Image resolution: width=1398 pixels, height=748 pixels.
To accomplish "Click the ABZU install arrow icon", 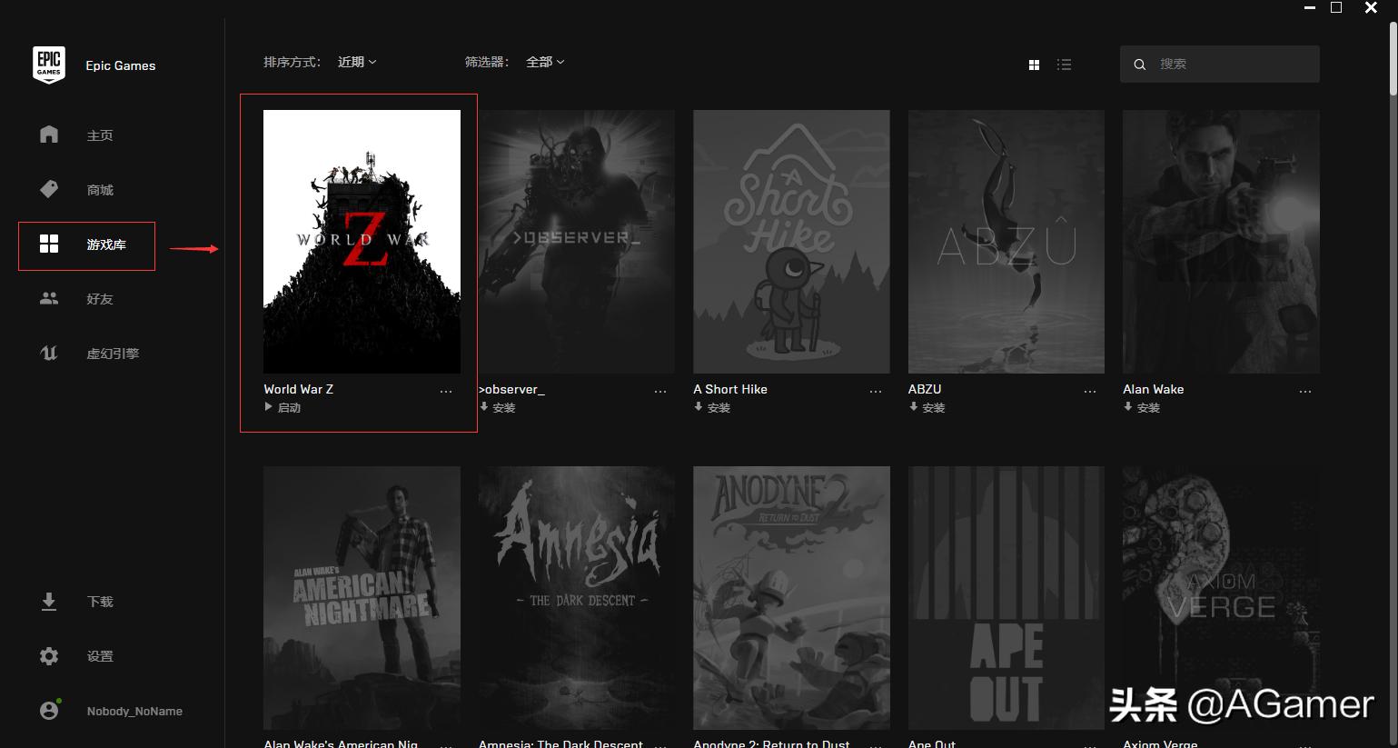I will pyautogui.click(x=913, y=407).
